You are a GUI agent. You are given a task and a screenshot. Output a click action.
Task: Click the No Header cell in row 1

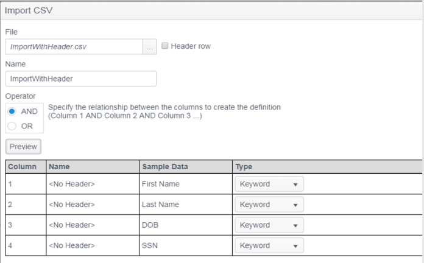(72, 184)
